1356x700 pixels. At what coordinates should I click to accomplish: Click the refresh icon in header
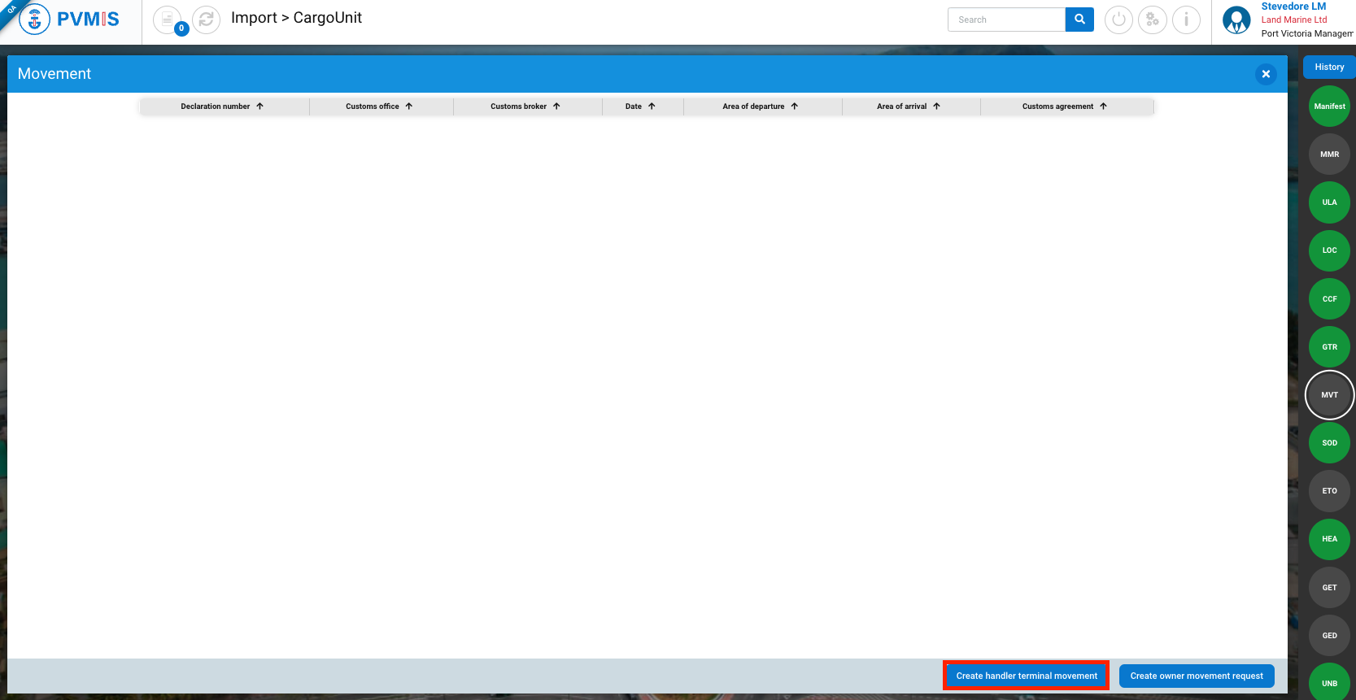207,20
